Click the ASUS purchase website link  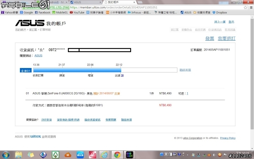(x=38, y=56)
